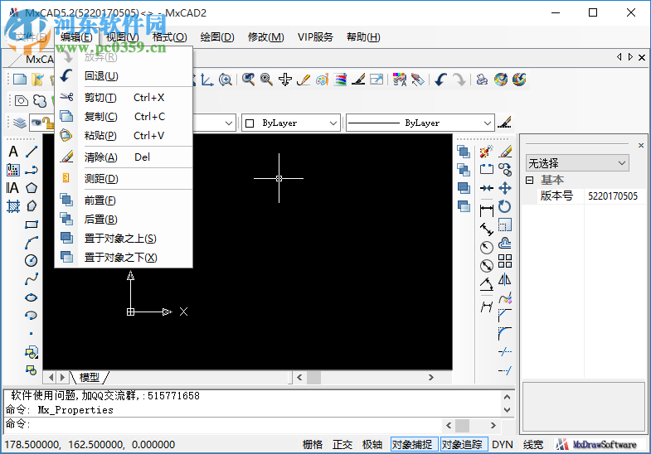This screenshot has width=651, height=454.
Task: Toggle 线宽 lineweight display
Action: coord(533,444)
